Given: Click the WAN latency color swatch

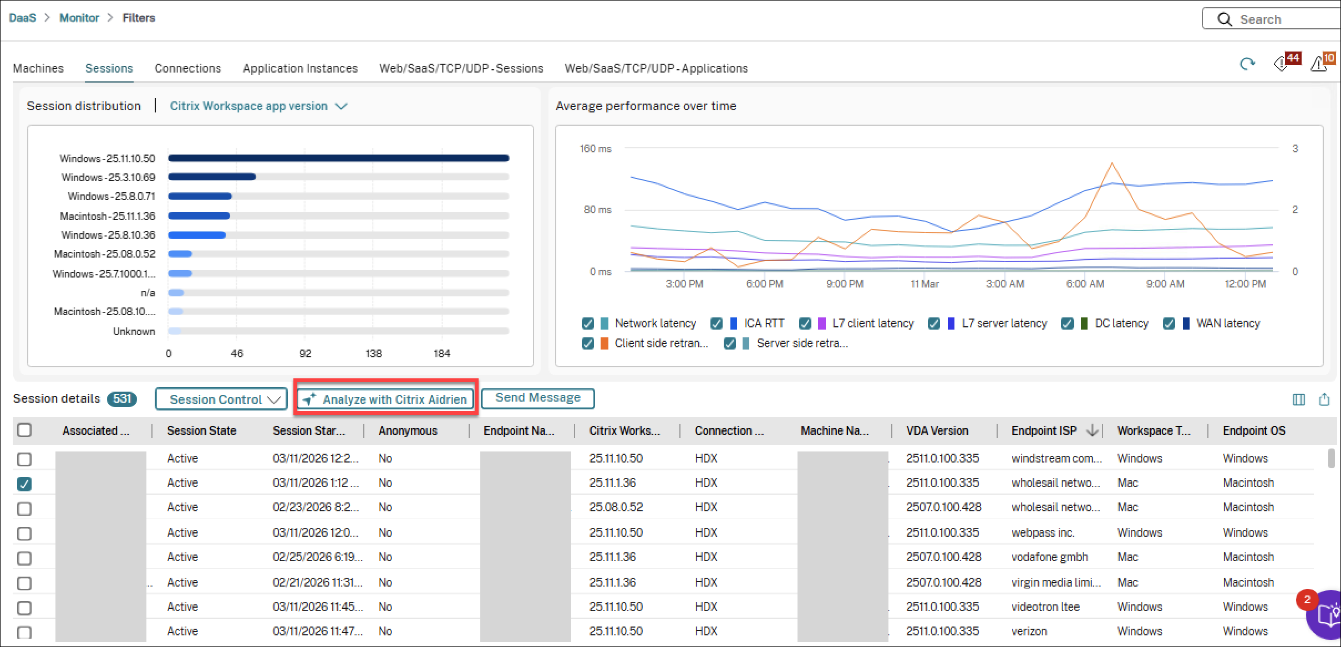Looking at the screenshot, I should coord(1186,323).
